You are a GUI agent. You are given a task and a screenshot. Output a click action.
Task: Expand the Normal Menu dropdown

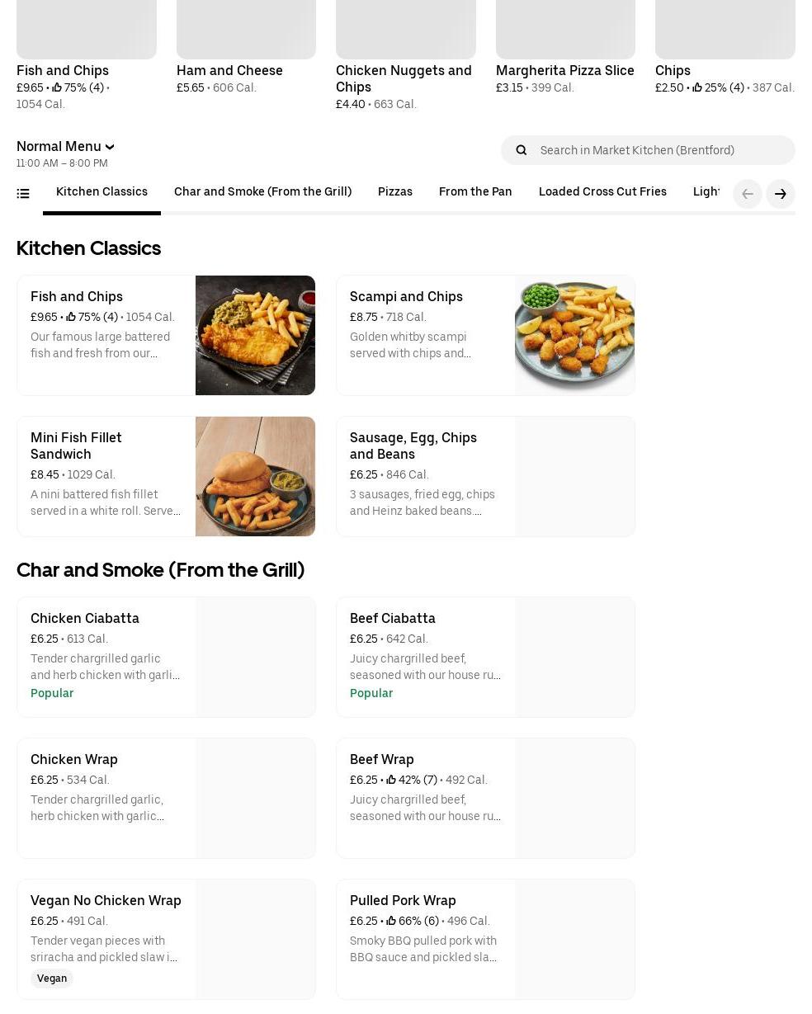click(x=65, y=147)
